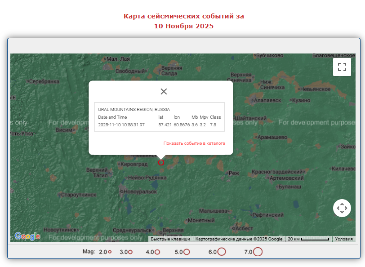Open 'Быстрые клавиши' keyboard shortcuts
The width and height of the screenshot is (365, 267).
point(170,239)
